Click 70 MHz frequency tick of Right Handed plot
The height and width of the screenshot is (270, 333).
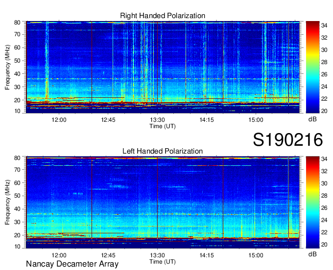pyautogui.click(x=17, y=34)
